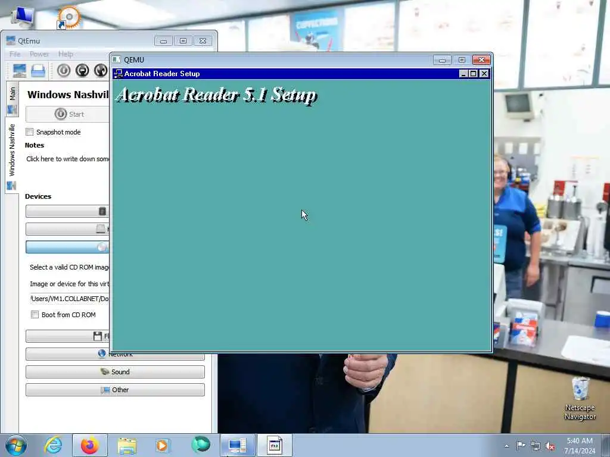The width and height of the screenshot is (610, 457).
Task: Select the Windows Nashville vertical tab
Action: [x=12, y=155]
